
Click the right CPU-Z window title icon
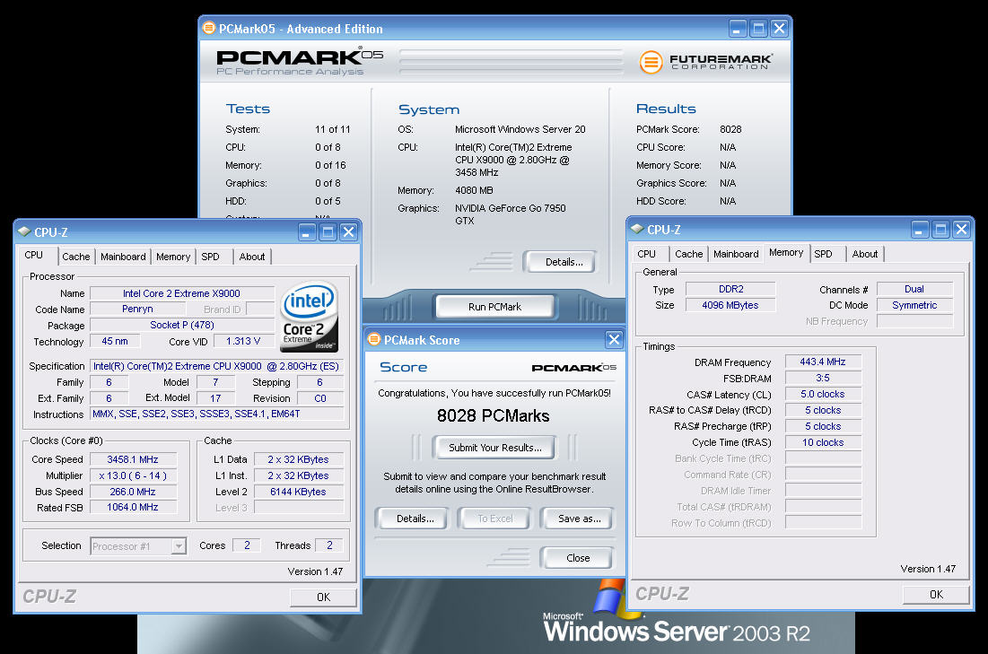point(638,230)
